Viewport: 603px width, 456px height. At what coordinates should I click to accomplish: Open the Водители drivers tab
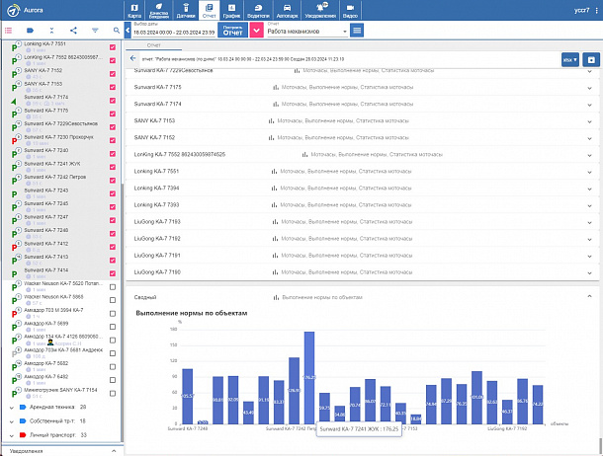click(258, 10)
